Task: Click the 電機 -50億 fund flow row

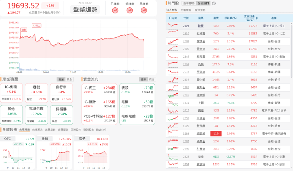Action: (x=137, y=104)
